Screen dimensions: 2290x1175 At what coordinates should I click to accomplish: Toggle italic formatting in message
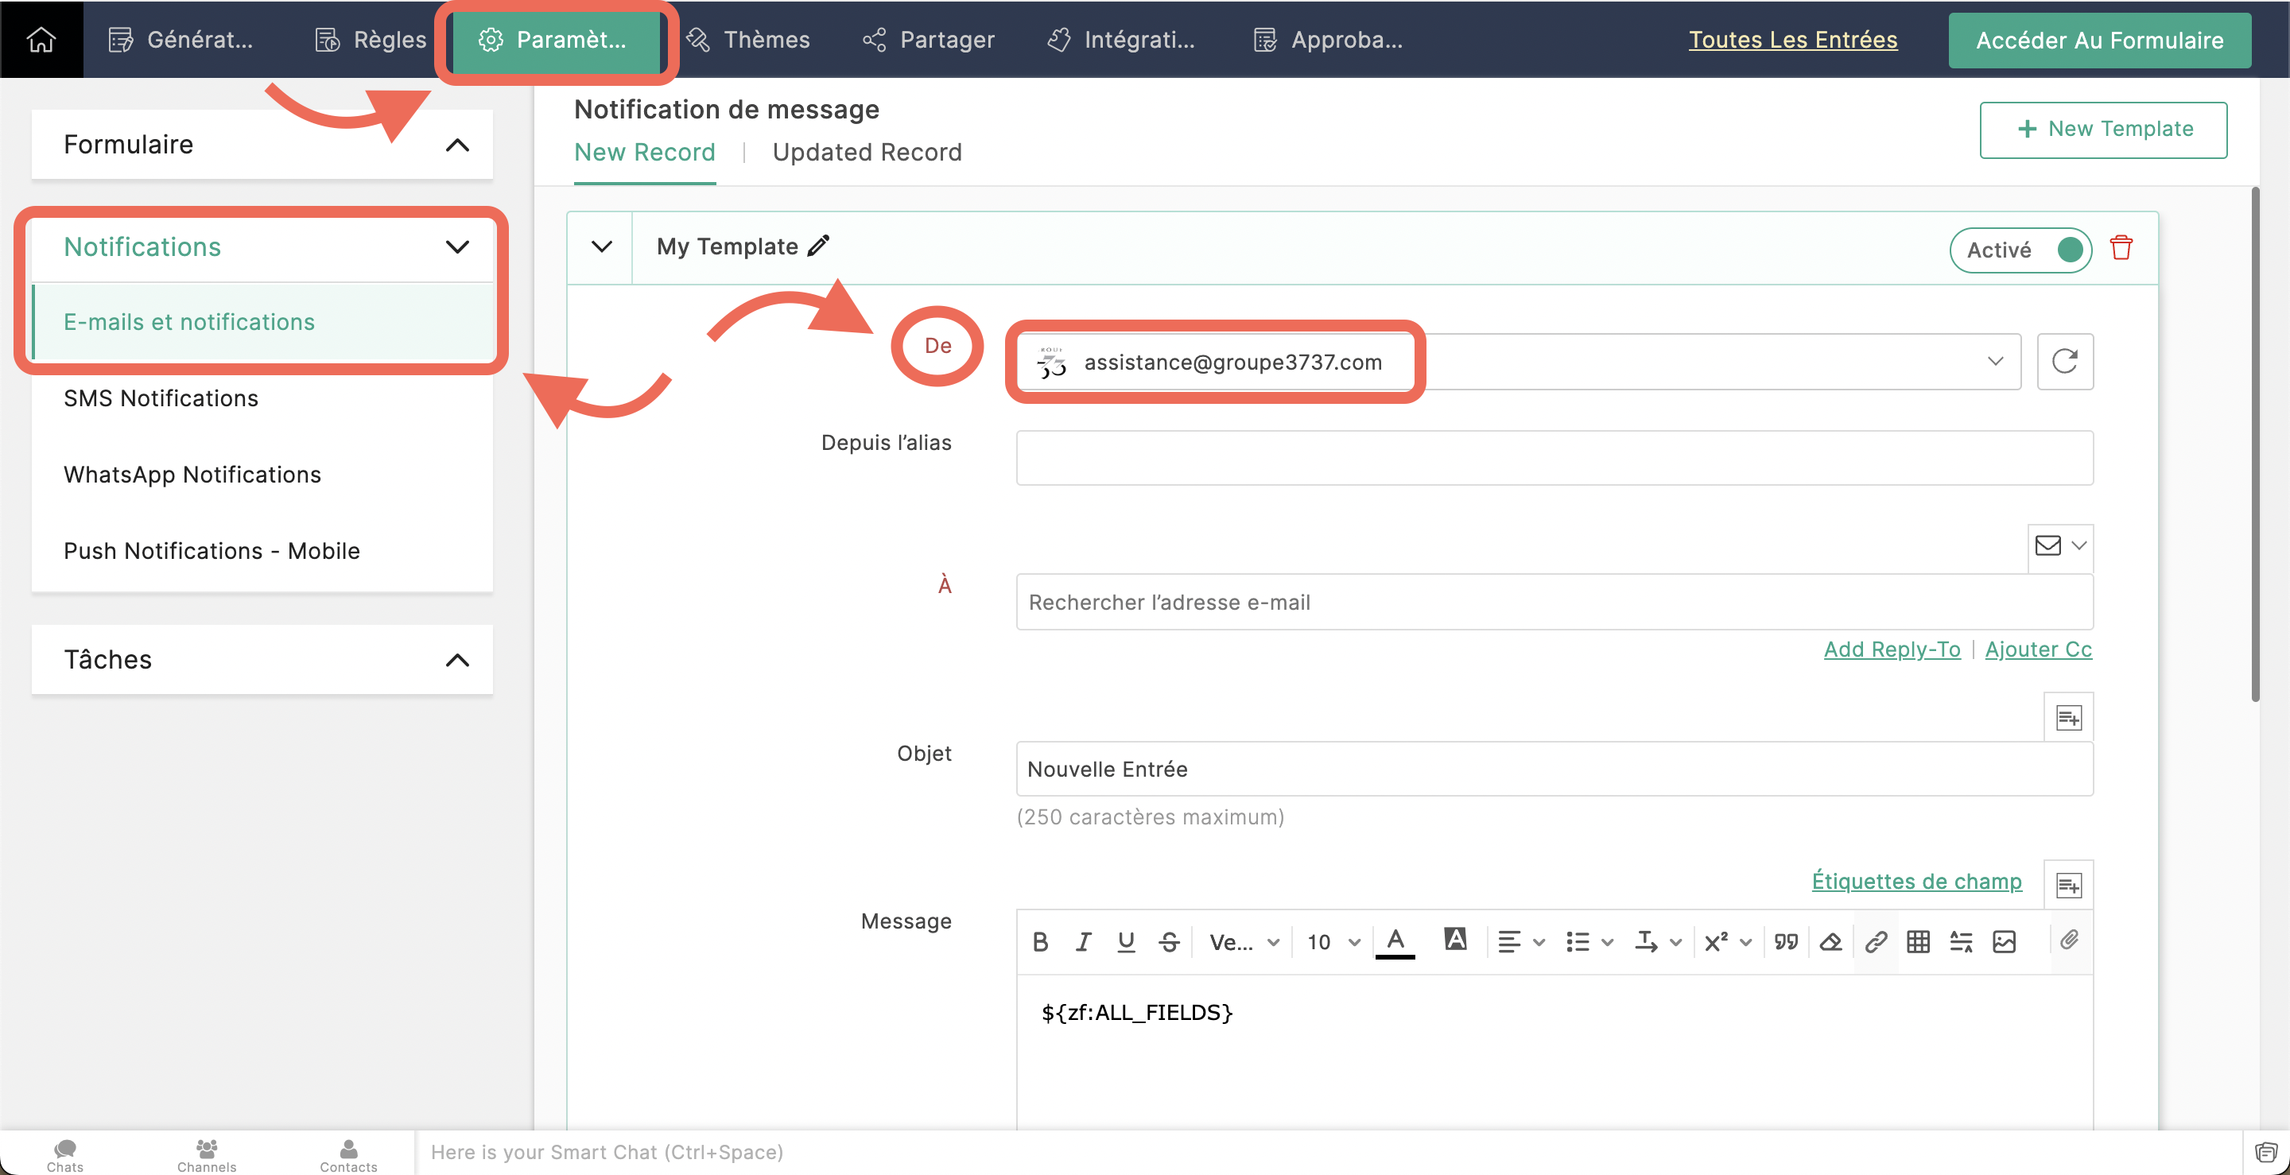(1083, 941)
